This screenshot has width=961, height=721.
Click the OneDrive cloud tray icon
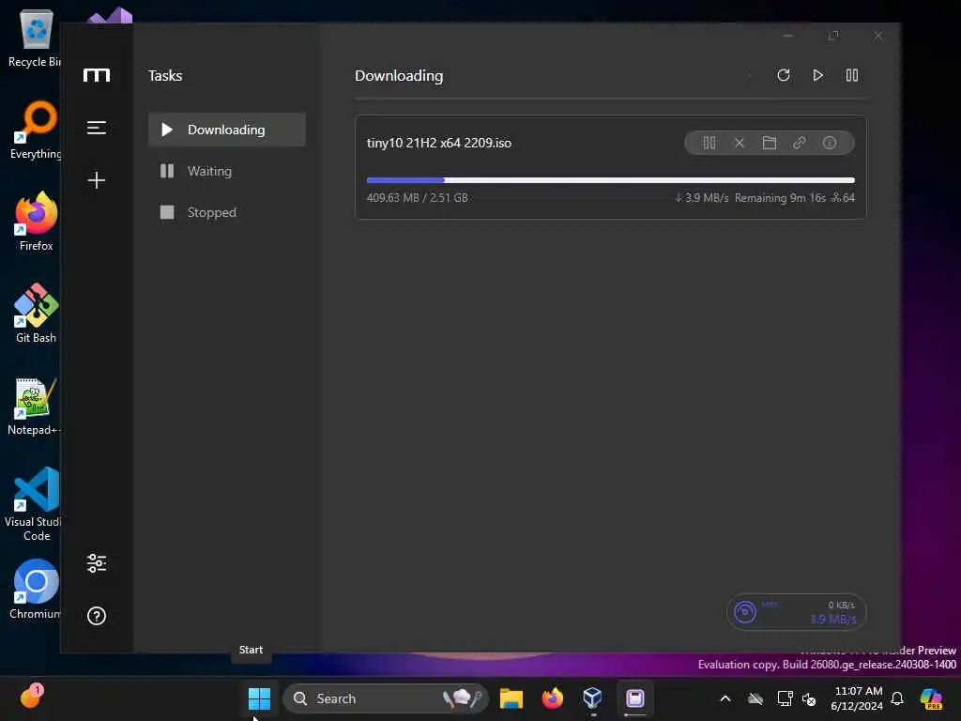pos(755,698)
